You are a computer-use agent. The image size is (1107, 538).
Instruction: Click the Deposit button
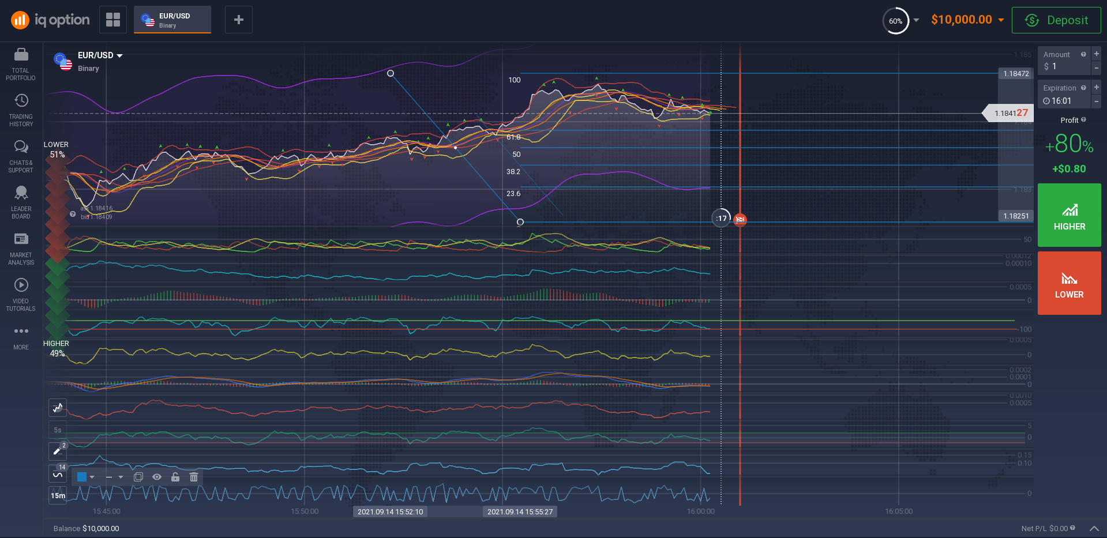pos(1056,20)
